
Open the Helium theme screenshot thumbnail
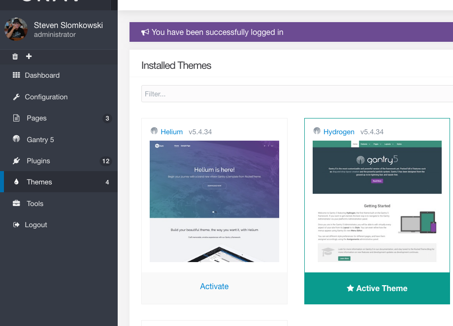[214, 202]
